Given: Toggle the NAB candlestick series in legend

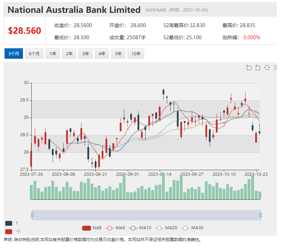Looking at the screenshot, I should 92,228.
